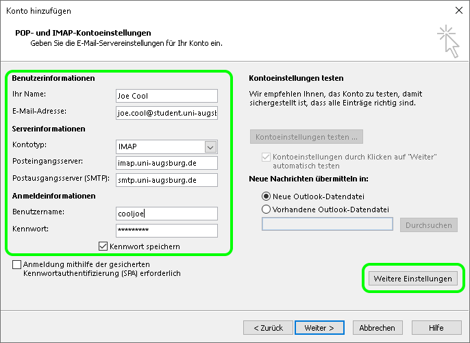Image resolution: width=470 pixels, height=343 pixels.
Task: Toggle automatic account test on Weiter checkbox
Action: point(267,157)
